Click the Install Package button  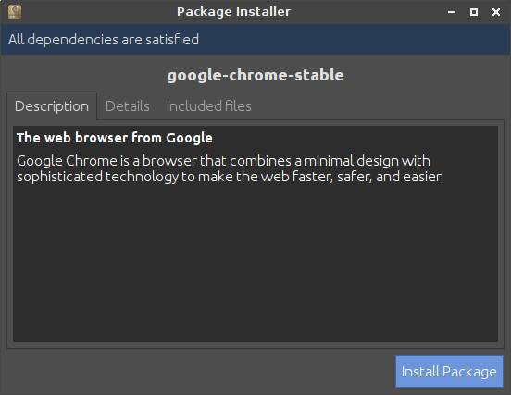tap(449, 371)
